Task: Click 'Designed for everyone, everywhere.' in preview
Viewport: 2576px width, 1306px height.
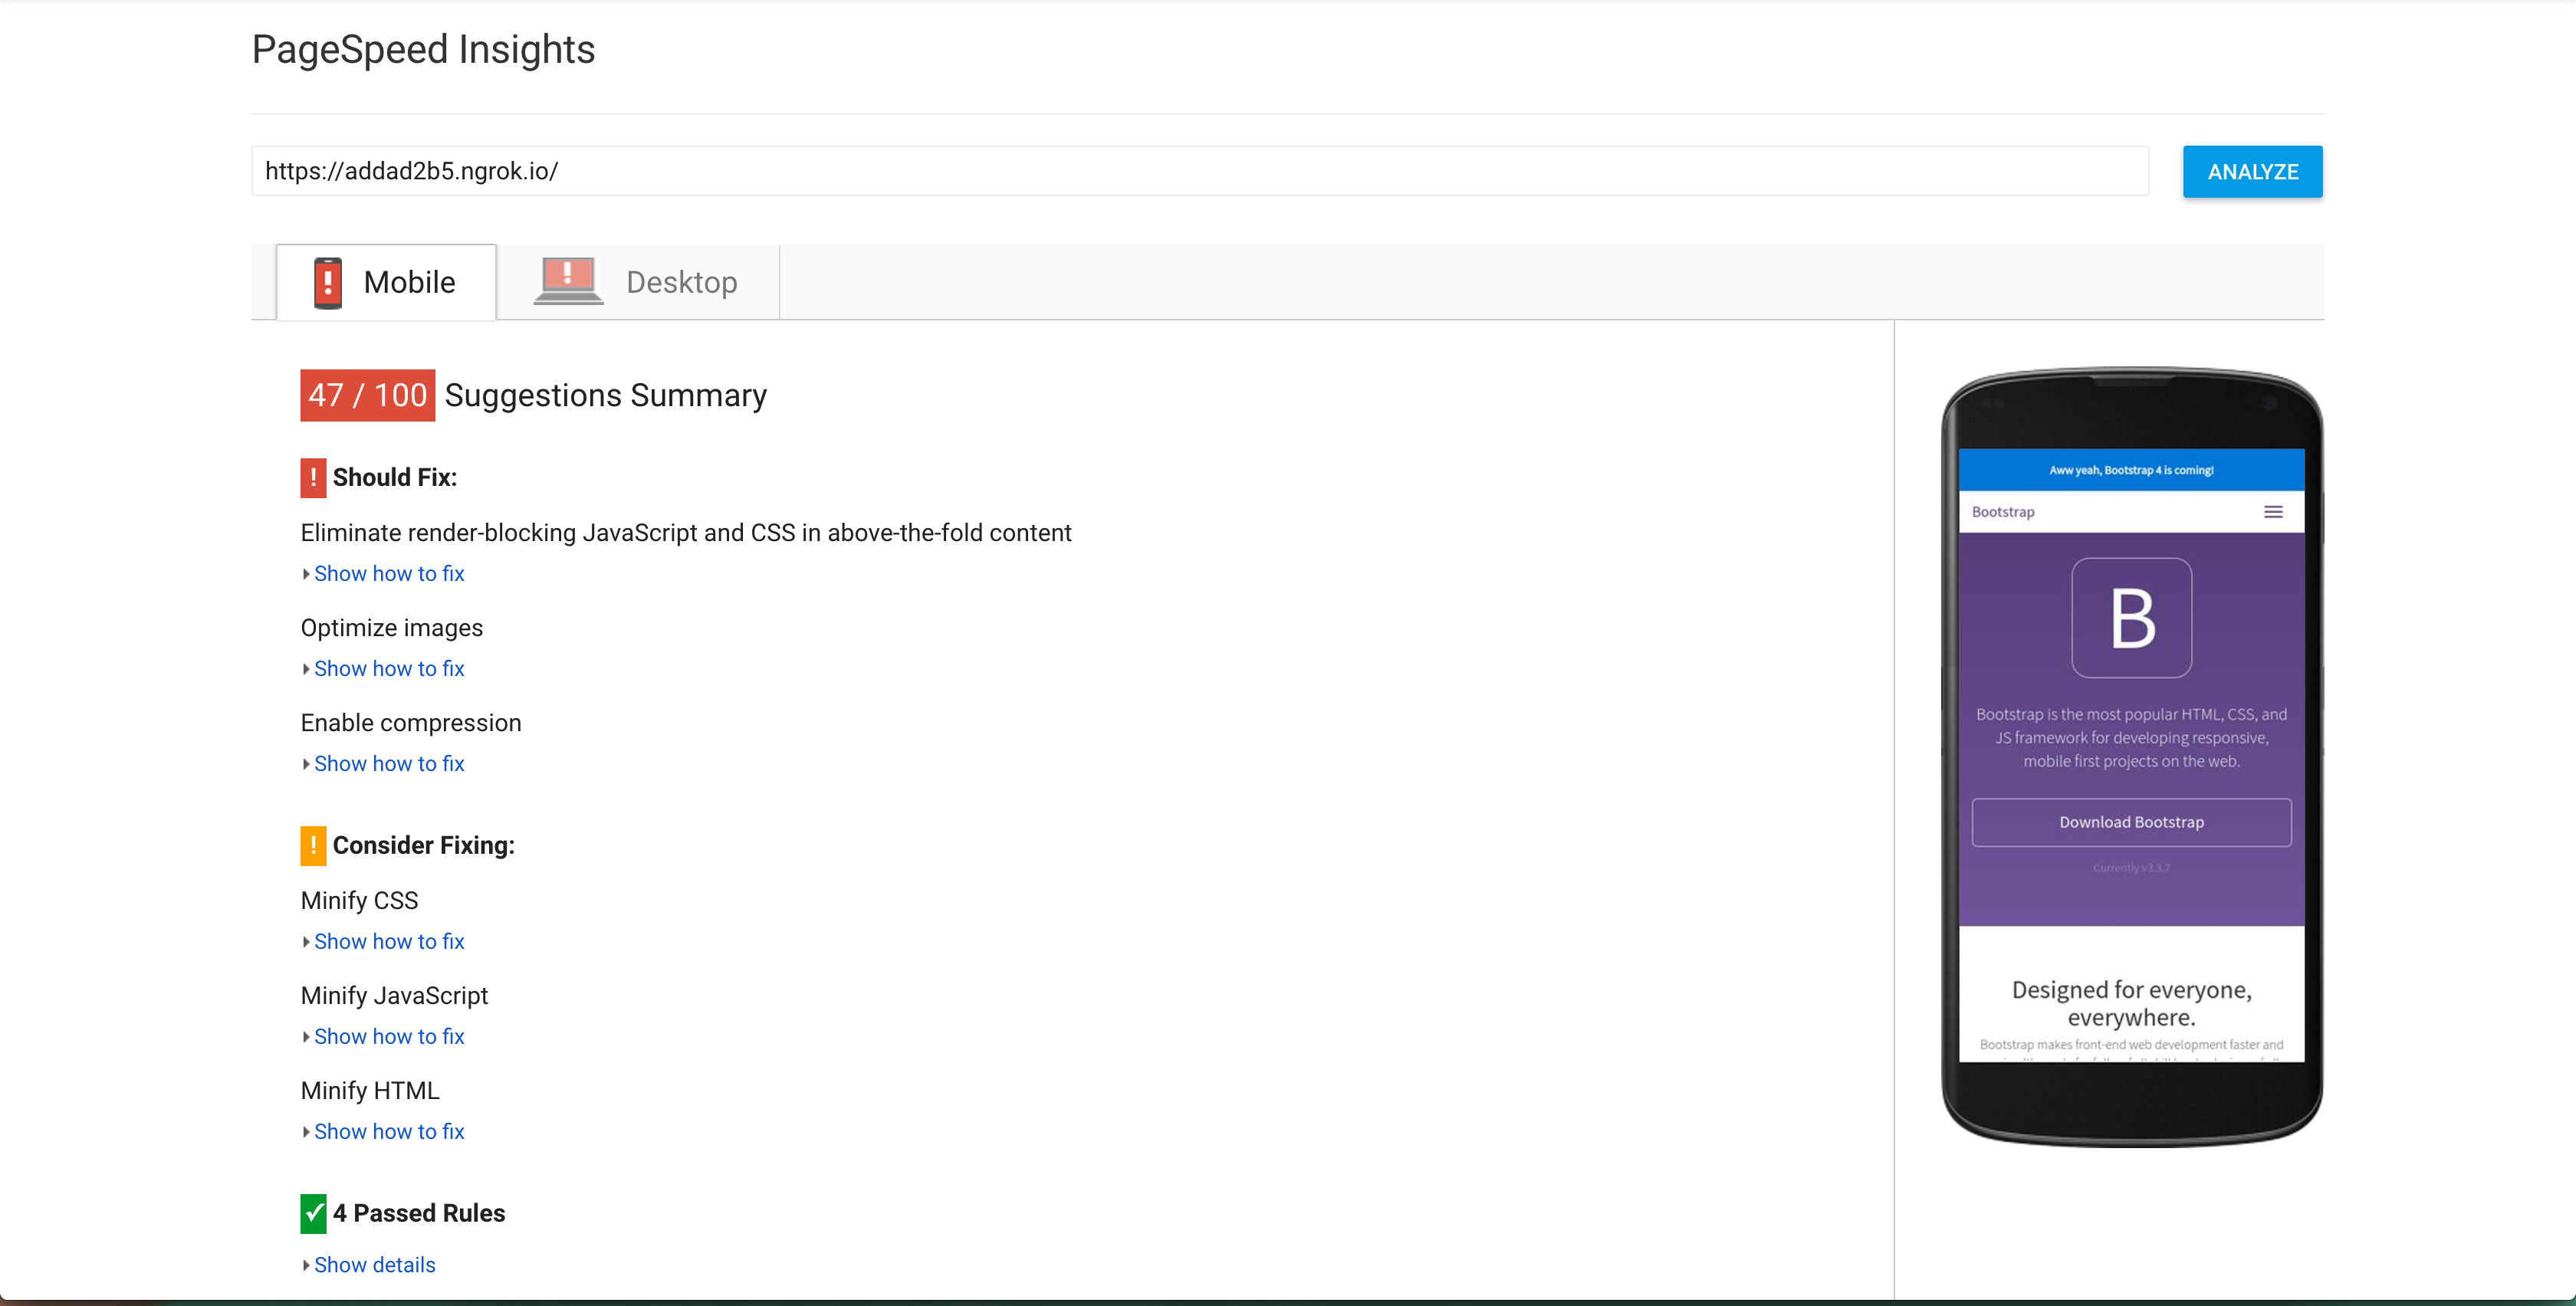Action: click(2132, 1004)
